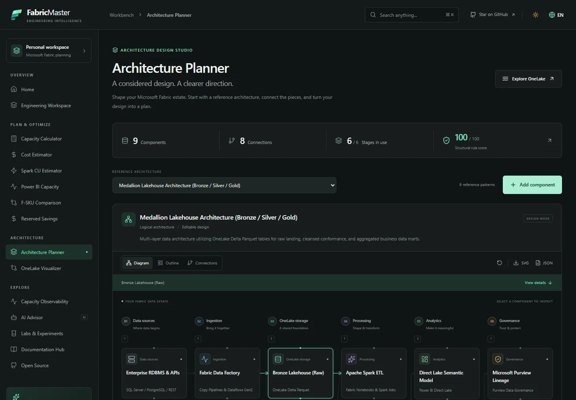
Task: Export diagram as JSON
Action: [544, 263]
